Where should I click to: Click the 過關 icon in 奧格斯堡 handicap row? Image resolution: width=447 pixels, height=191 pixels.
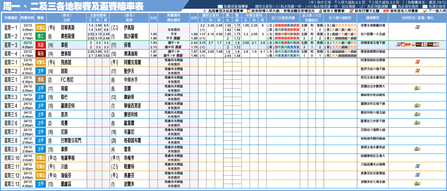pyautogui.click(x=177, y=38)
